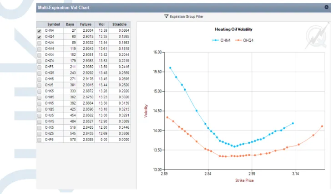Toggle the OHQ4 series in chart legend
The height and width of the screenshot is (194, 333).
244,40
